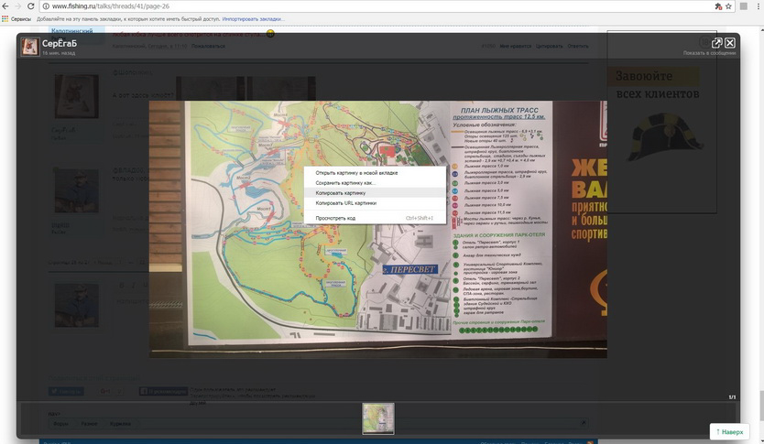The height and width of the screenshot is (444, 764).
Task: Select 'Сохранить картинку как...' menu entry
Action: tap(344, 182)
